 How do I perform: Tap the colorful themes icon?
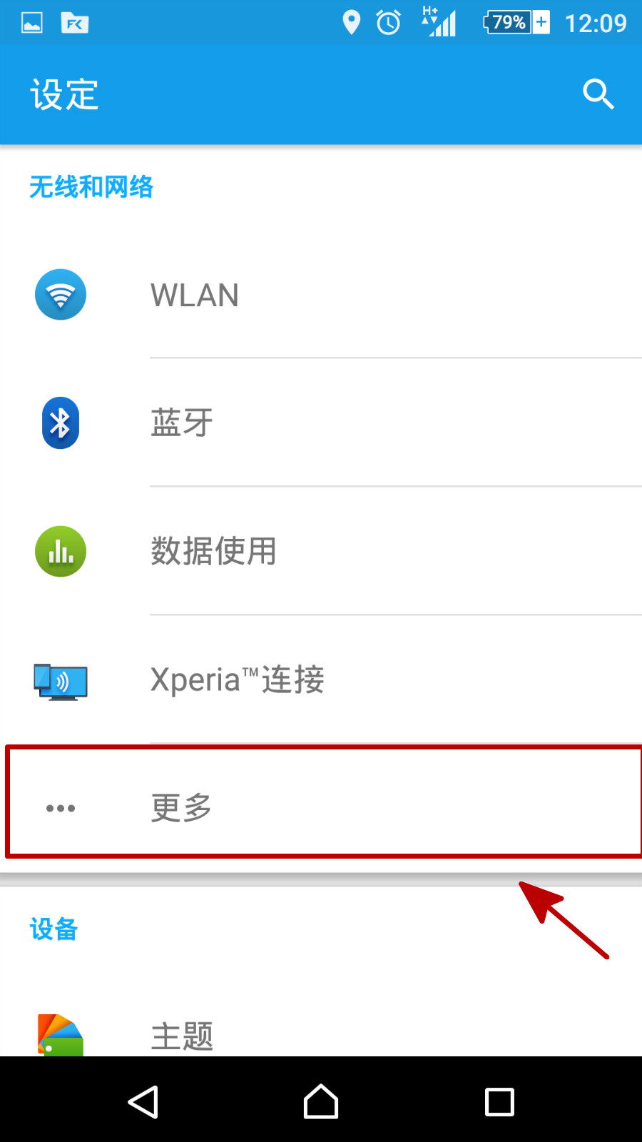click(x=61, y=1035)
